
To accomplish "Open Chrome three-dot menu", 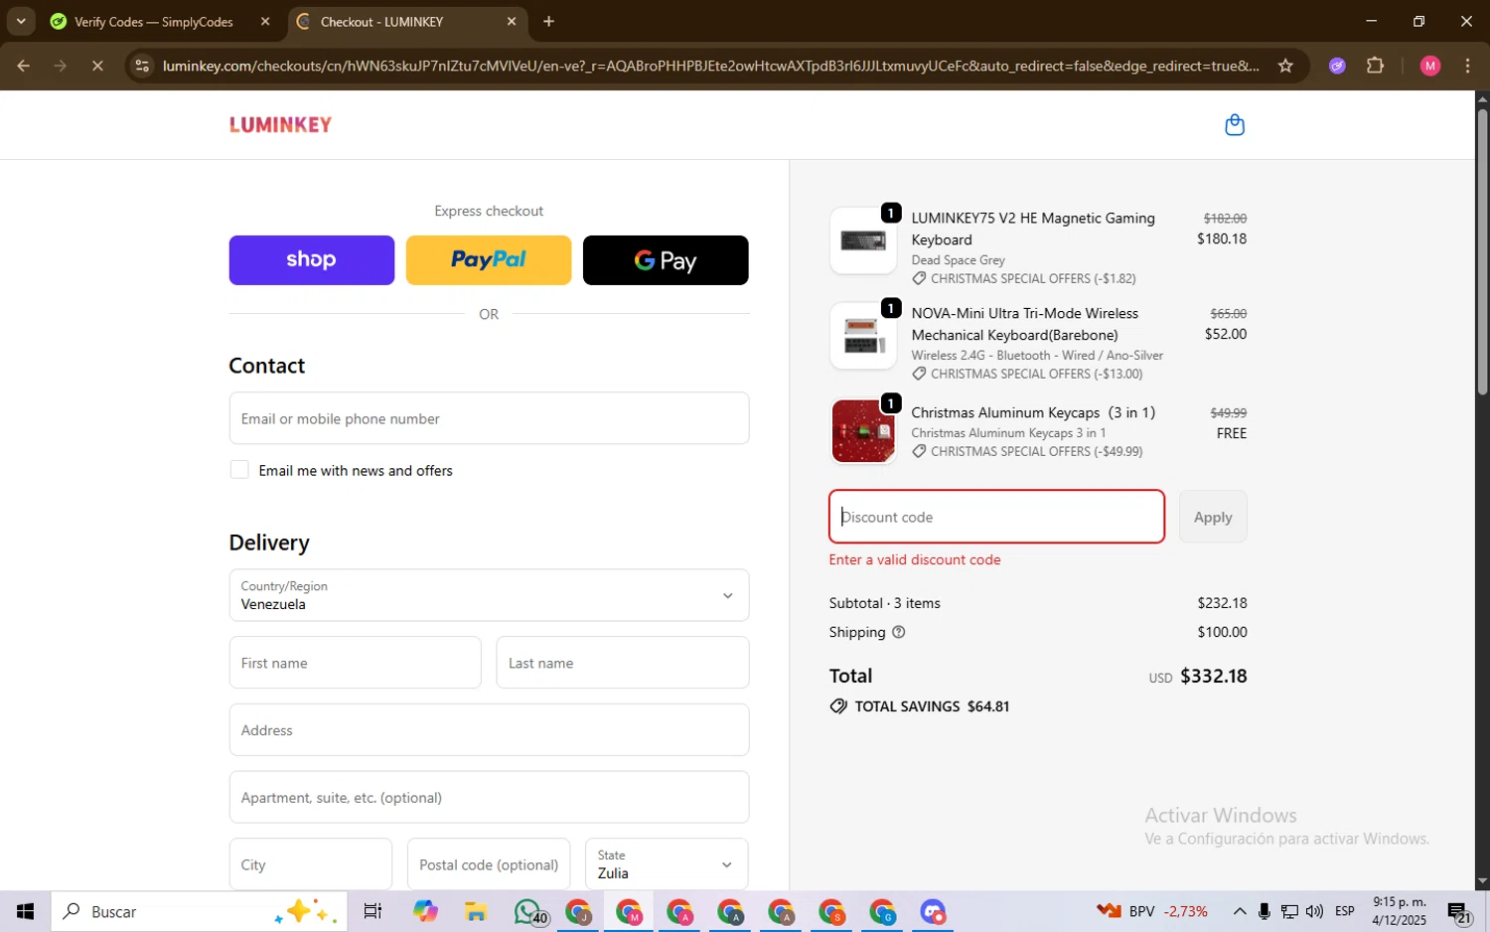I will (1467, 66).
